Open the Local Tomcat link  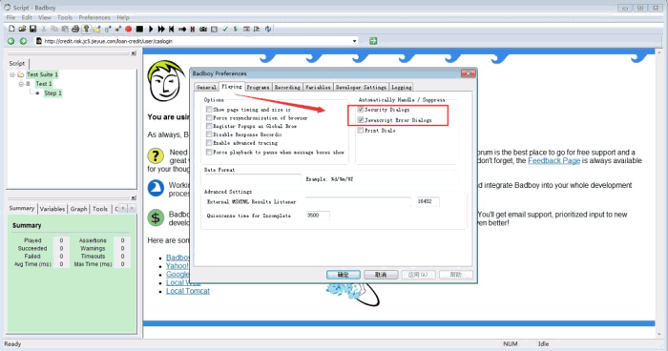click(188, 291)
